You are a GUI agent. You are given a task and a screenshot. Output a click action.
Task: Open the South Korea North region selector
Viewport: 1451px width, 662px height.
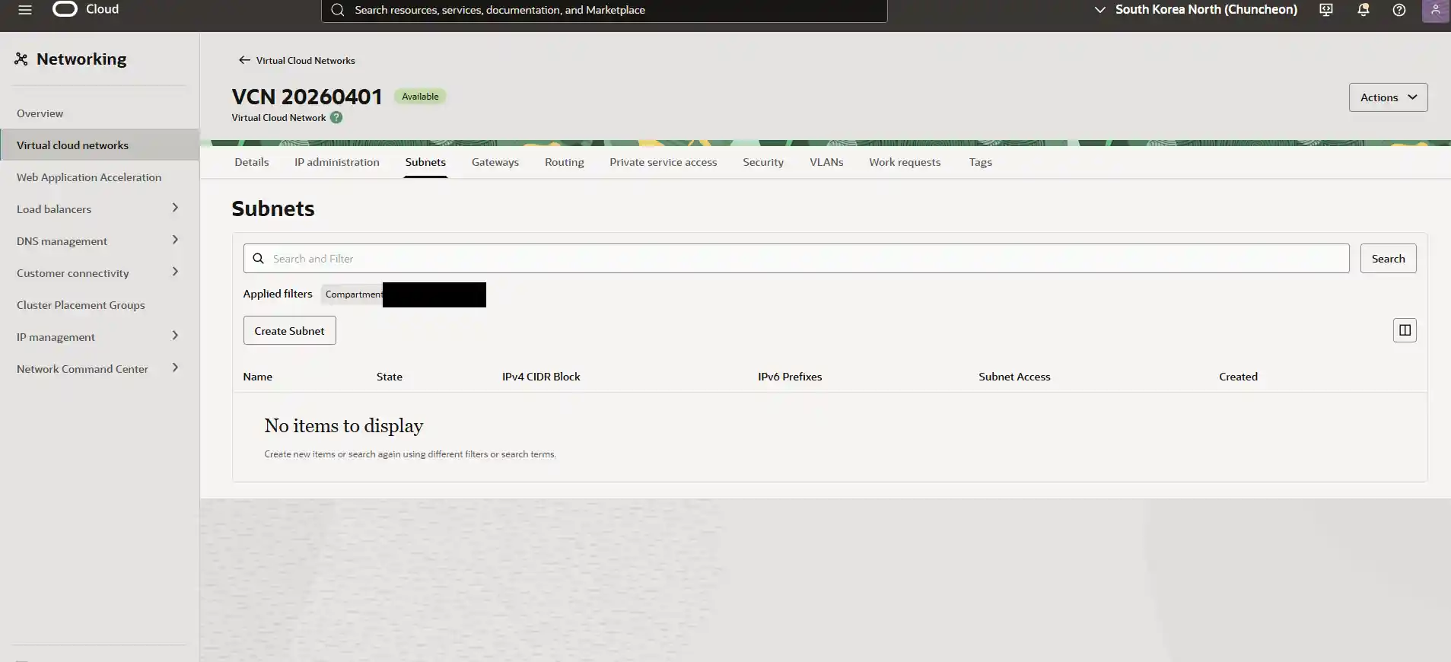coord(1195,10)
